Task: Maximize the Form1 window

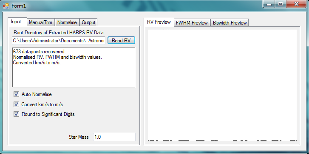Action: pos(281,4)
